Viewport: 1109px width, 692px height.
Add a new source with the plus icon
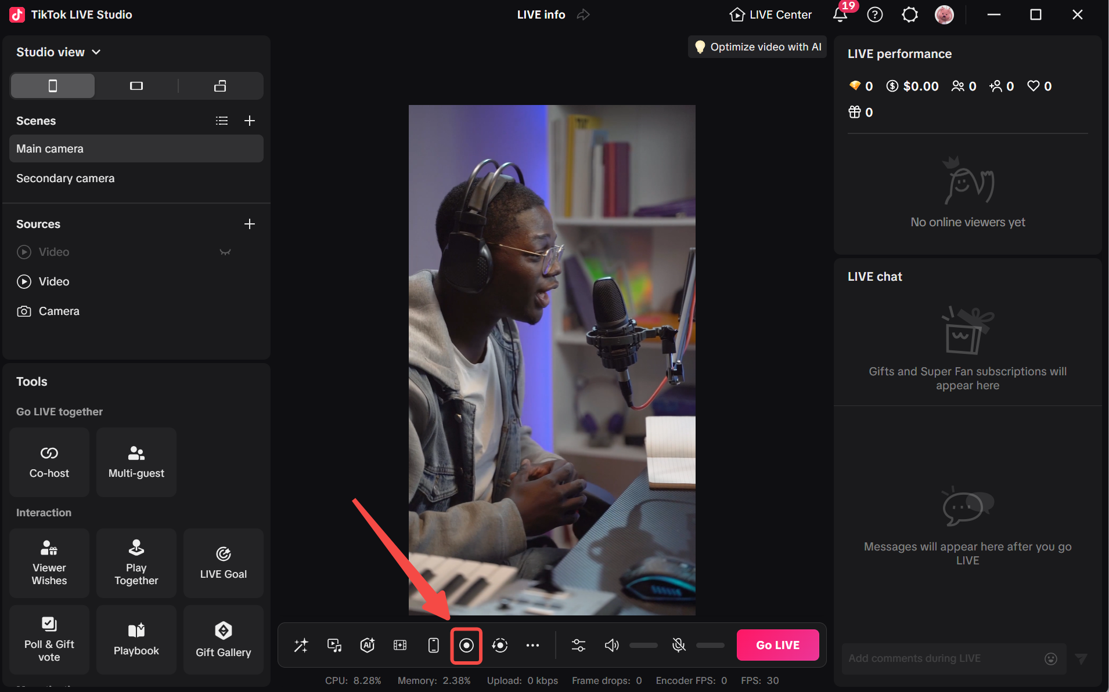tap(249, 224)
